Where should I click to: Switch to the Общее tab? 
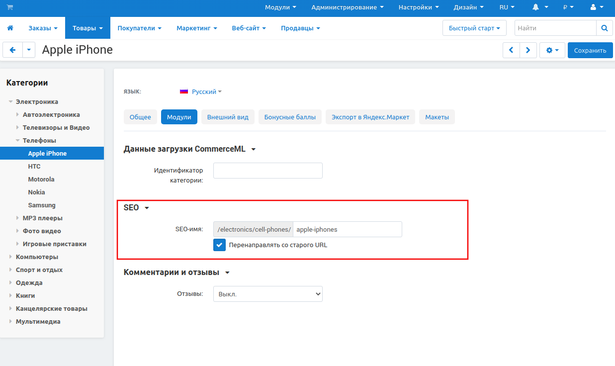coord(140,117)
